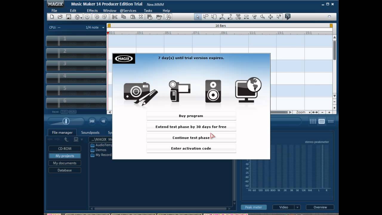Open the File menu
Viewport: 382px width, 215px height.
[x=54, y=10]
